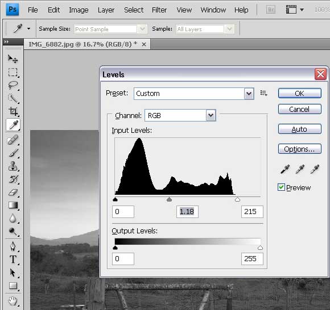Screen dimensions: 330x310
Task: Pick the black point eyedropper in Levels
Action: [x=285, y=169]
